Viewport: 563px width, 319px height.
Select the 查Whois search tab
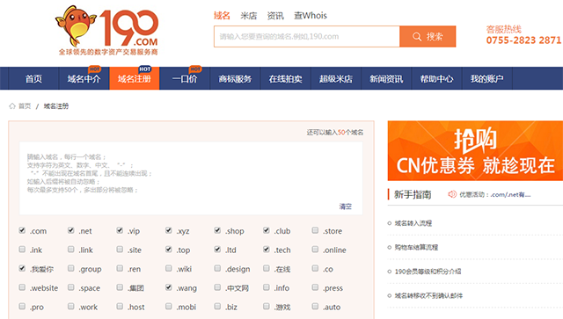click(x=311, y=16)
